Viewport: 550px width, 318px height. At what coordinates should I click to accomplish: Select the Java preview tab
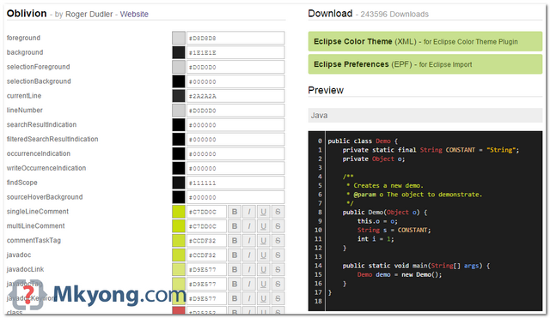[x=425, y=116]
